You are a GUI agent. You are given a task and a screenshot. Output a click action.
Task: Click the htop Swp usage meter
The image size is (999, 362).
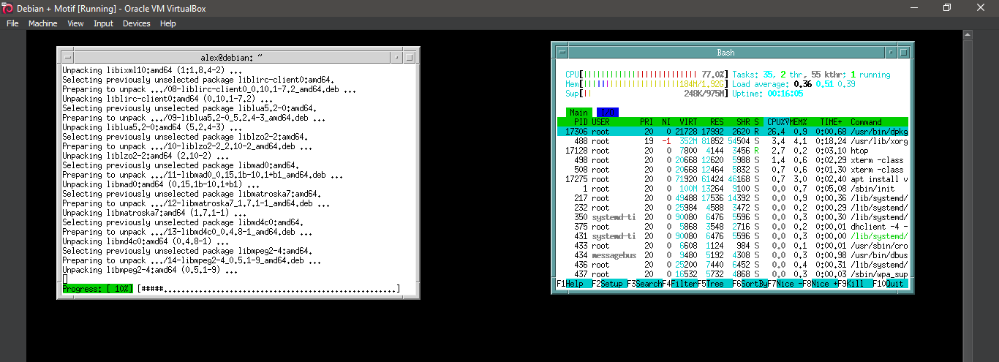(646, 94)
